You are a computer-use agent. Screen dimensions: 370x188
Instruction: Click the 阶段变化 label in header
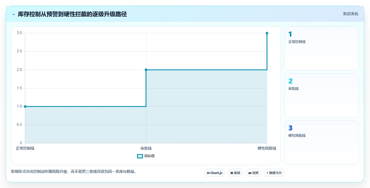pos(351,14)
